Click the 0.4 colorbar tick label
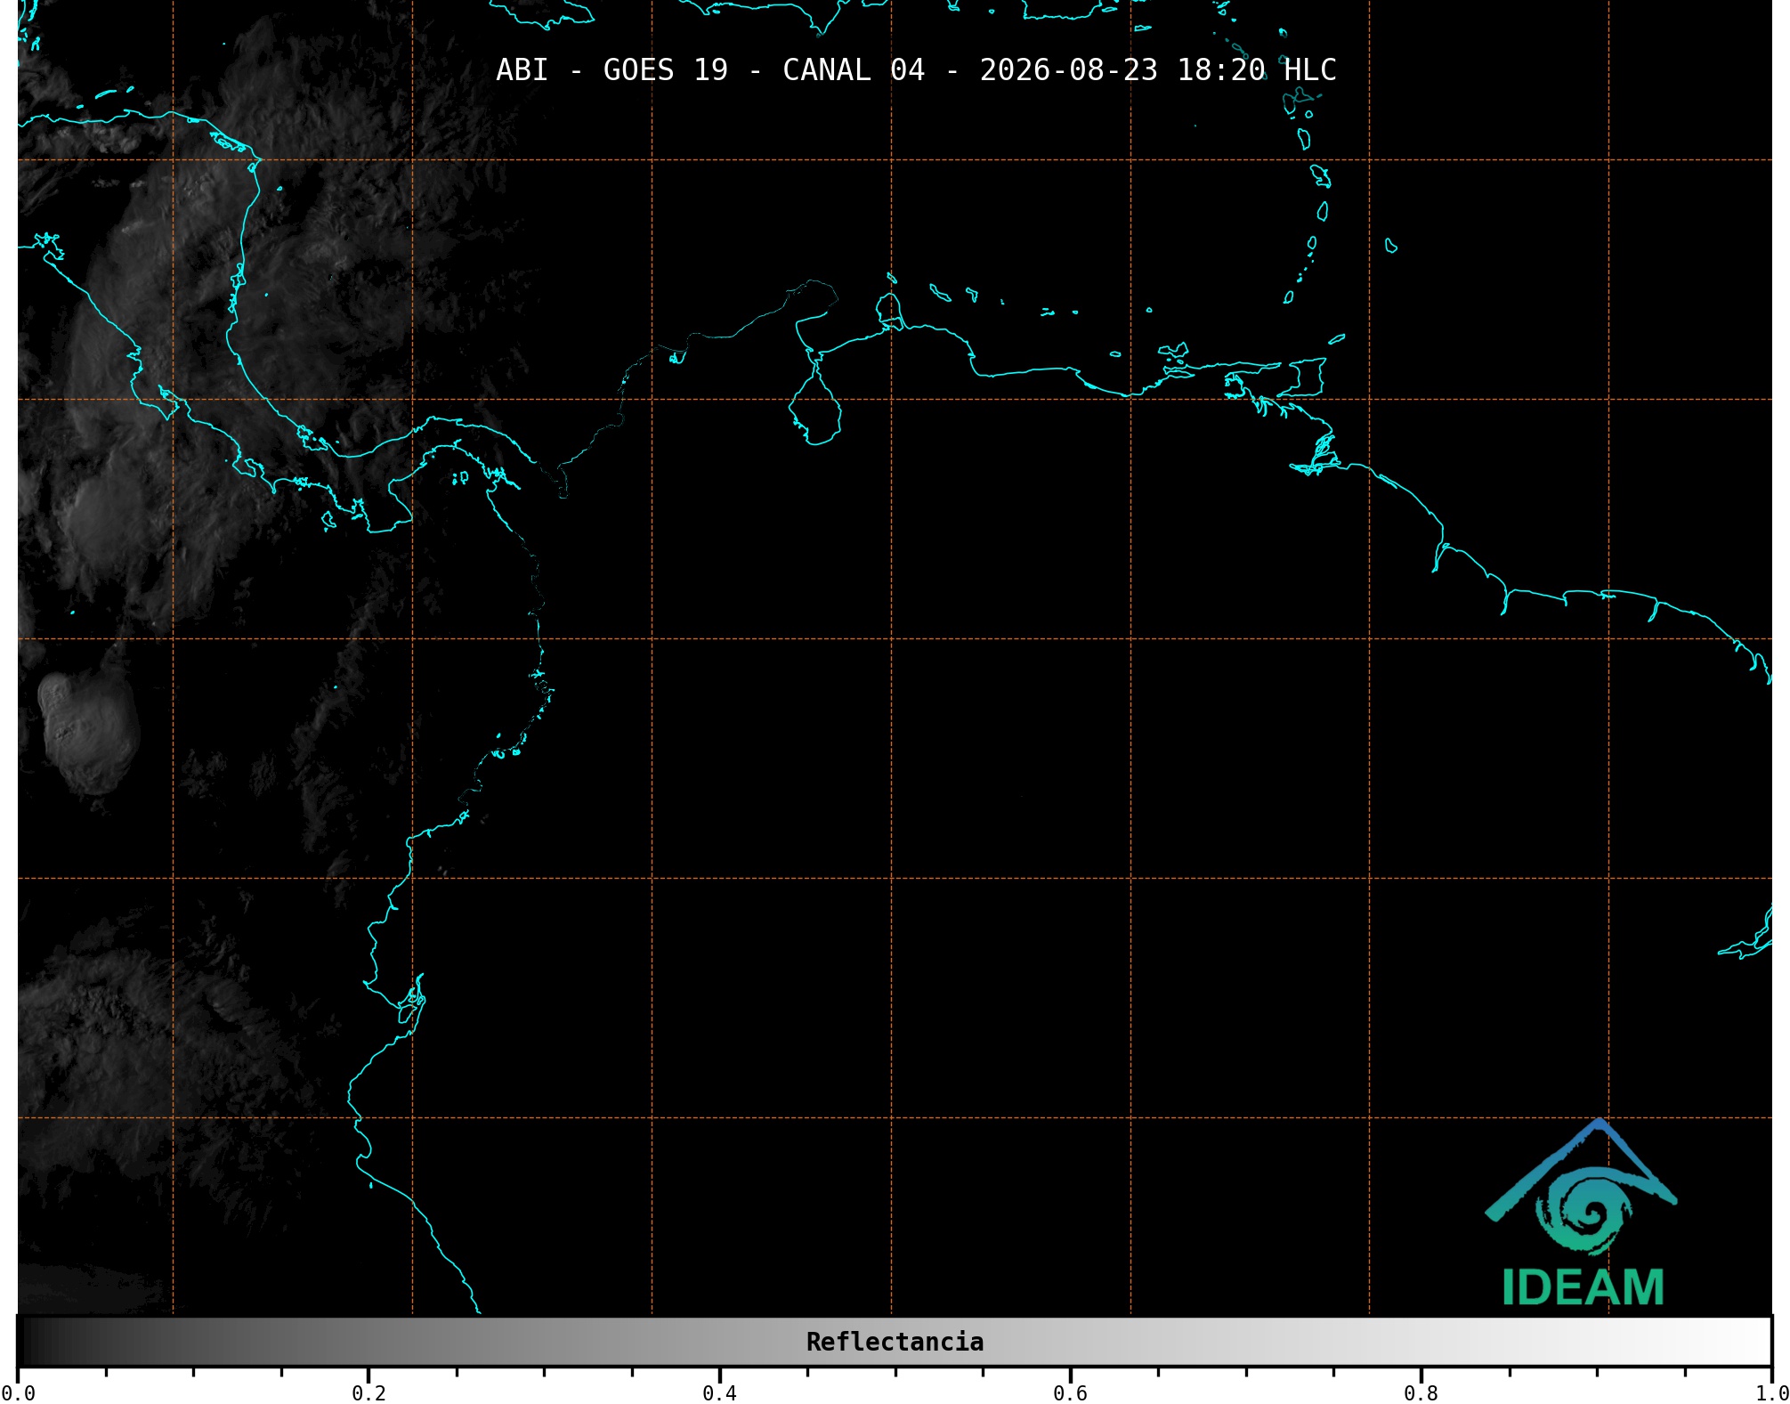The image size is (1790, 1404). [719, 1393]
